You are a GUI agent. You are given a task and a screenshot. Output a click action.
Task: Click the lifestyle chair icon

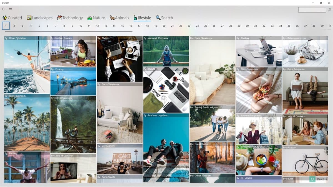(x=136, y=17)
